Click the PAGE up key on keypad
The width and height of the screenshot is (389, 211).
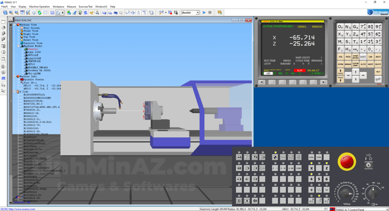click(340, 72)
